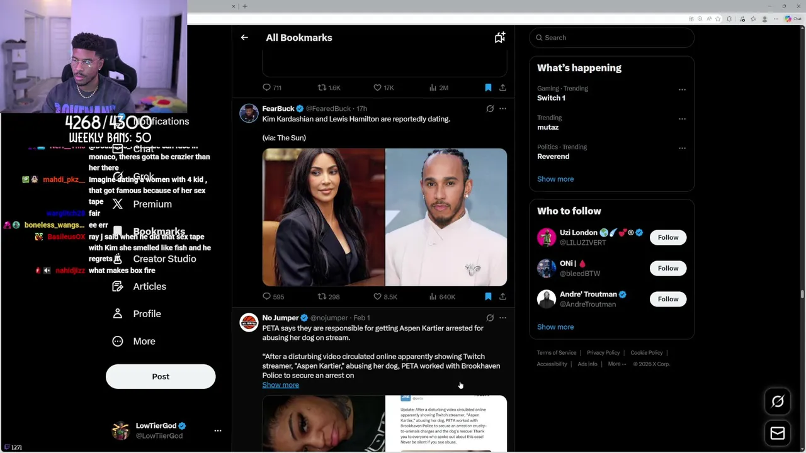Open Terms of Service link

557,353
